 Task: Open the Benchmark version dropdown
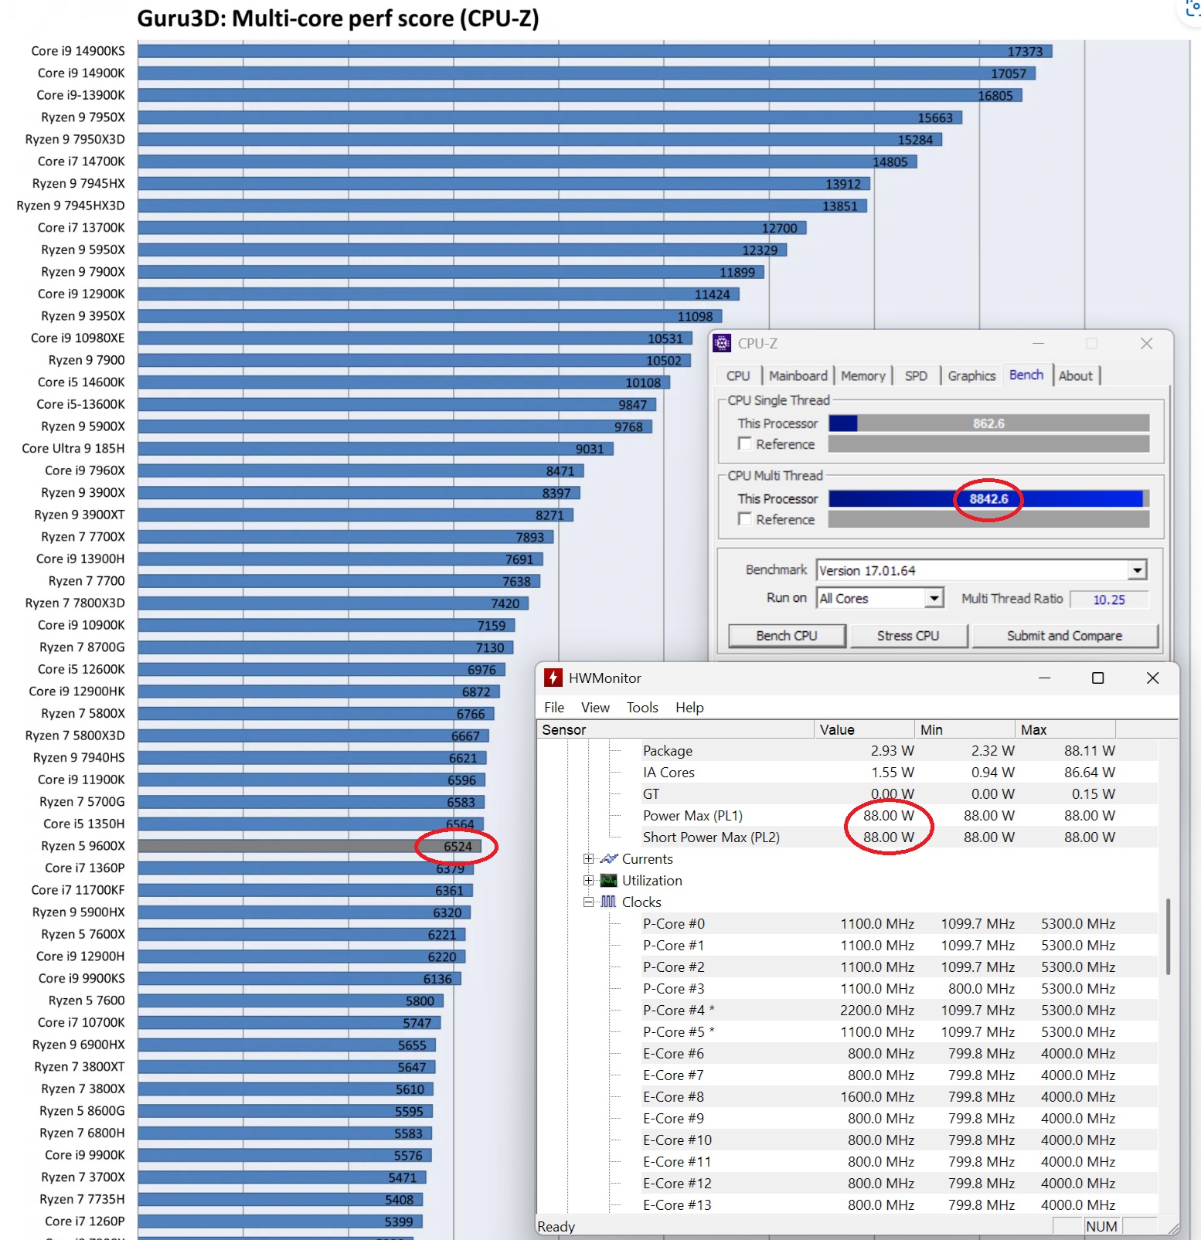pyautogui.click(x=1137, y=570)
